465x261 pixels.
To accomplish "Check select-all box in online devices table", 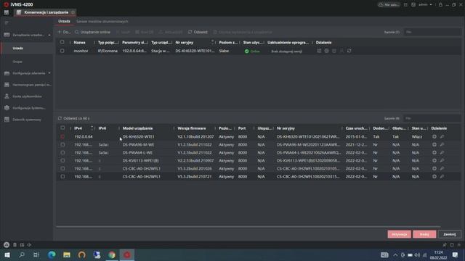I will (62, 128).
